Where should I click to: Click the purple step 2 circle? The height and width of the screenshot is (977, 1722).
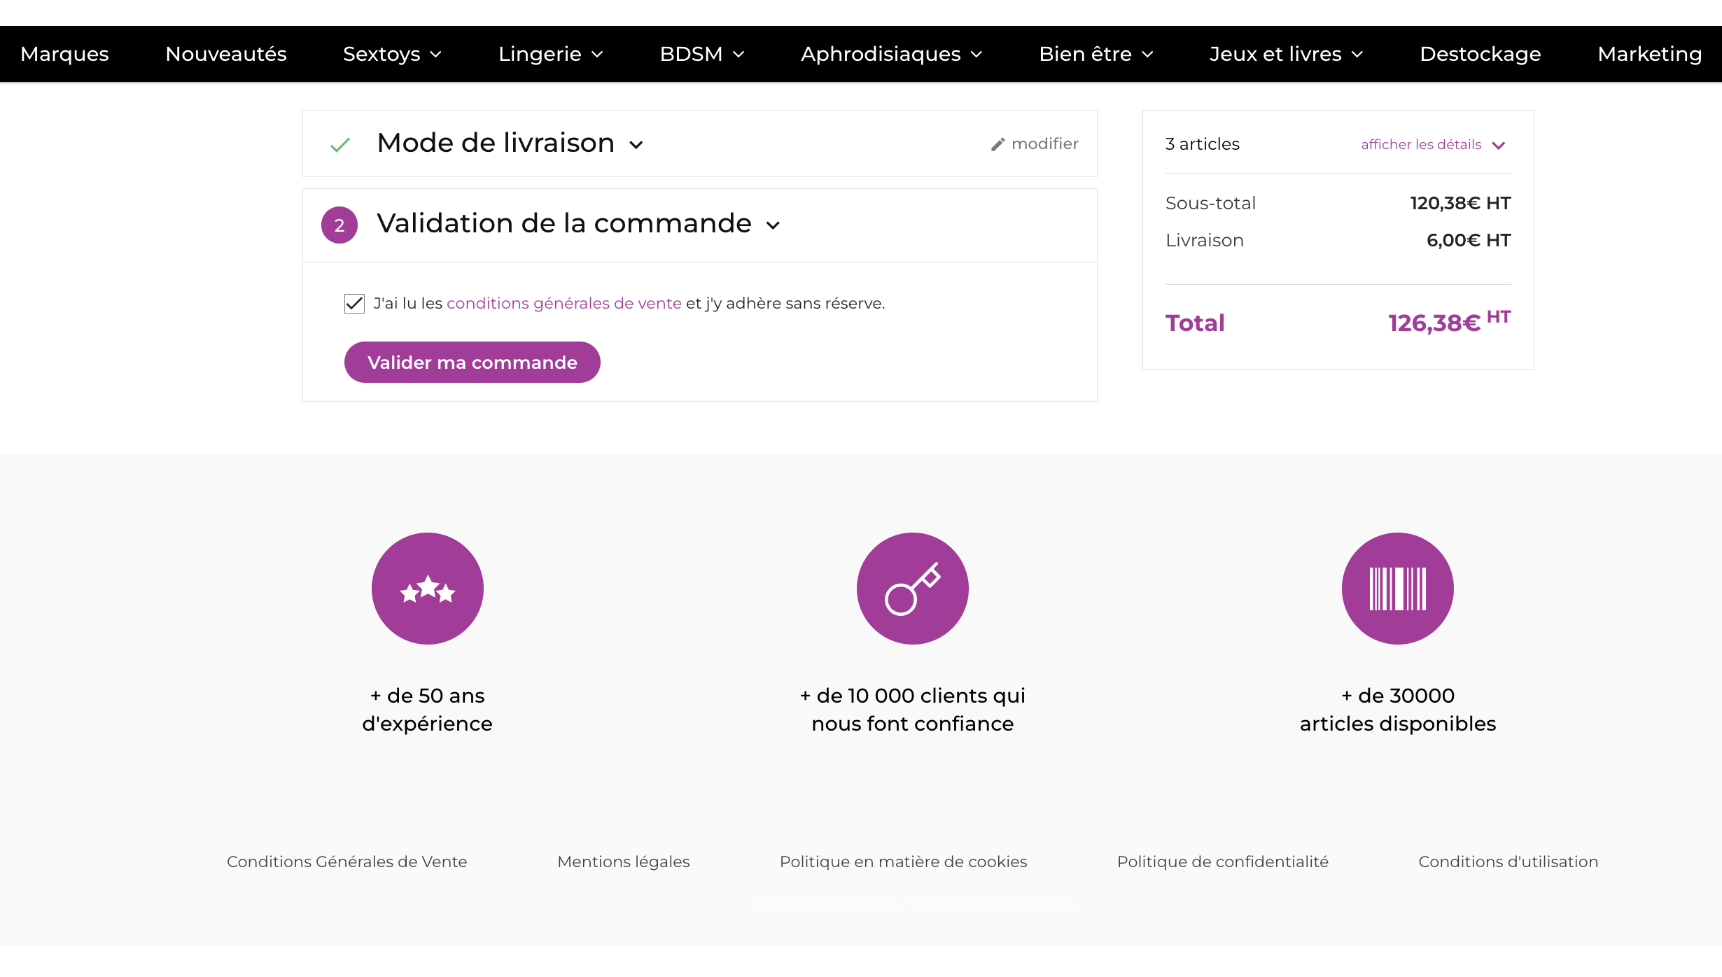coord(339,225)
